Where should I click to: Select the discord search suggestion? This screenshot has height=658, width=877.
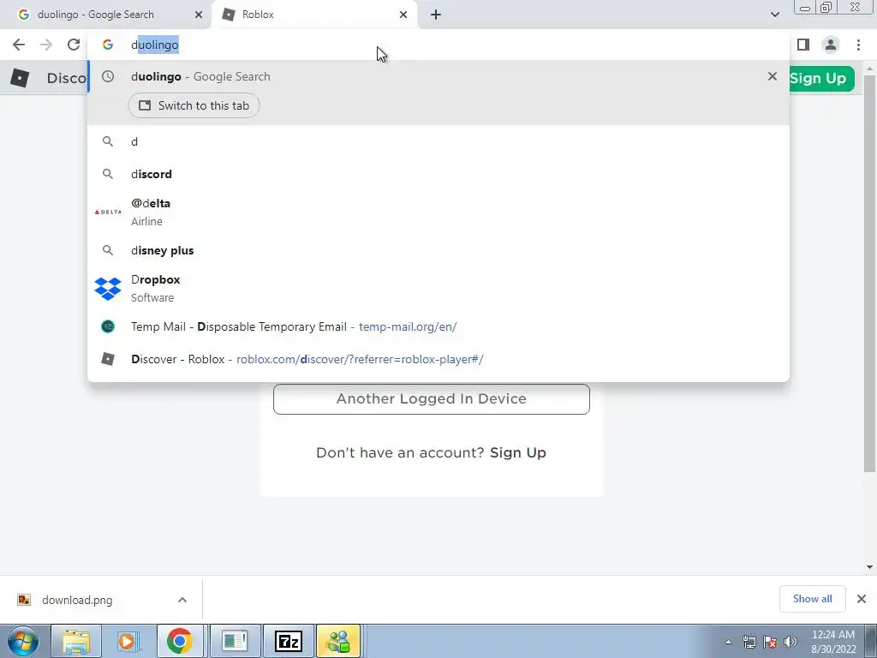point(438,174)
